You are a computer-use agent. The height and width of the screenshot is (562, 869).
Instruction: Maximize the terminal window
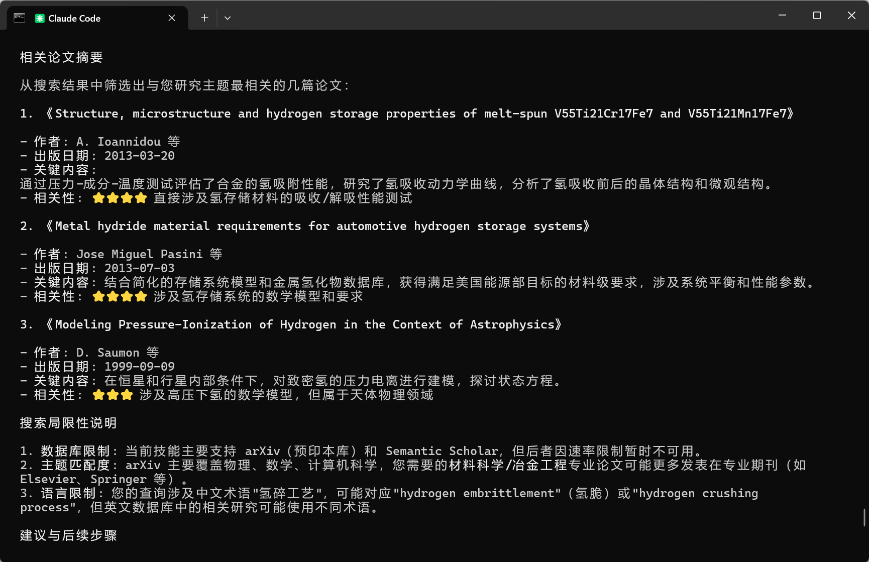[x=817, y=16]
